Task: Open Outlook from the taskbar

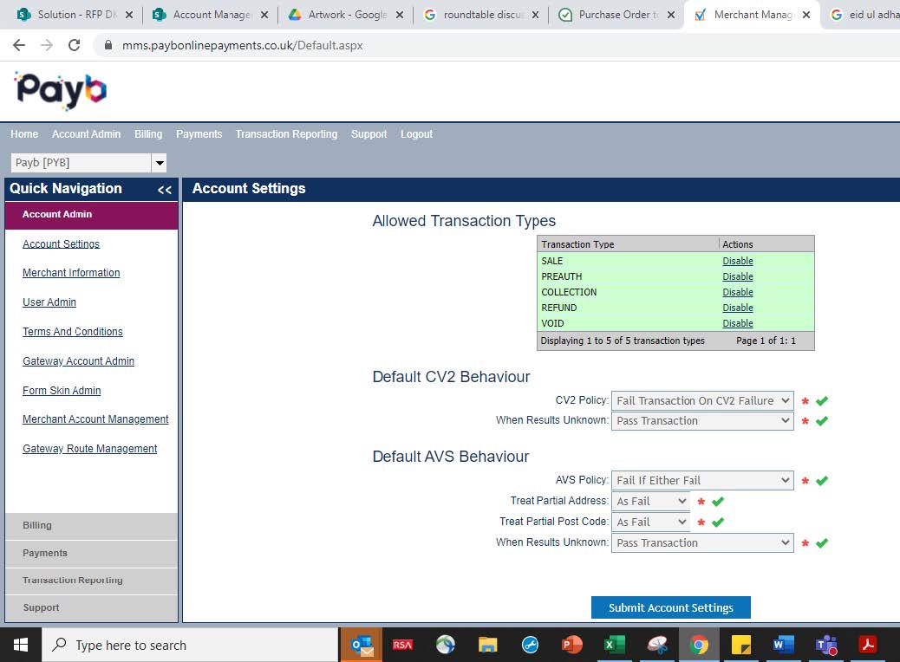Action: (x=361, y=645)
